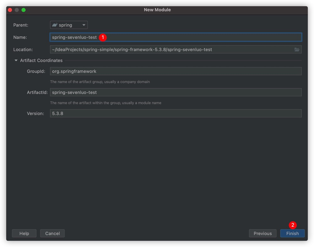This screenshot has width=314, height=247.
Task: Click the Version input field
Action: [x=176, y=113]
